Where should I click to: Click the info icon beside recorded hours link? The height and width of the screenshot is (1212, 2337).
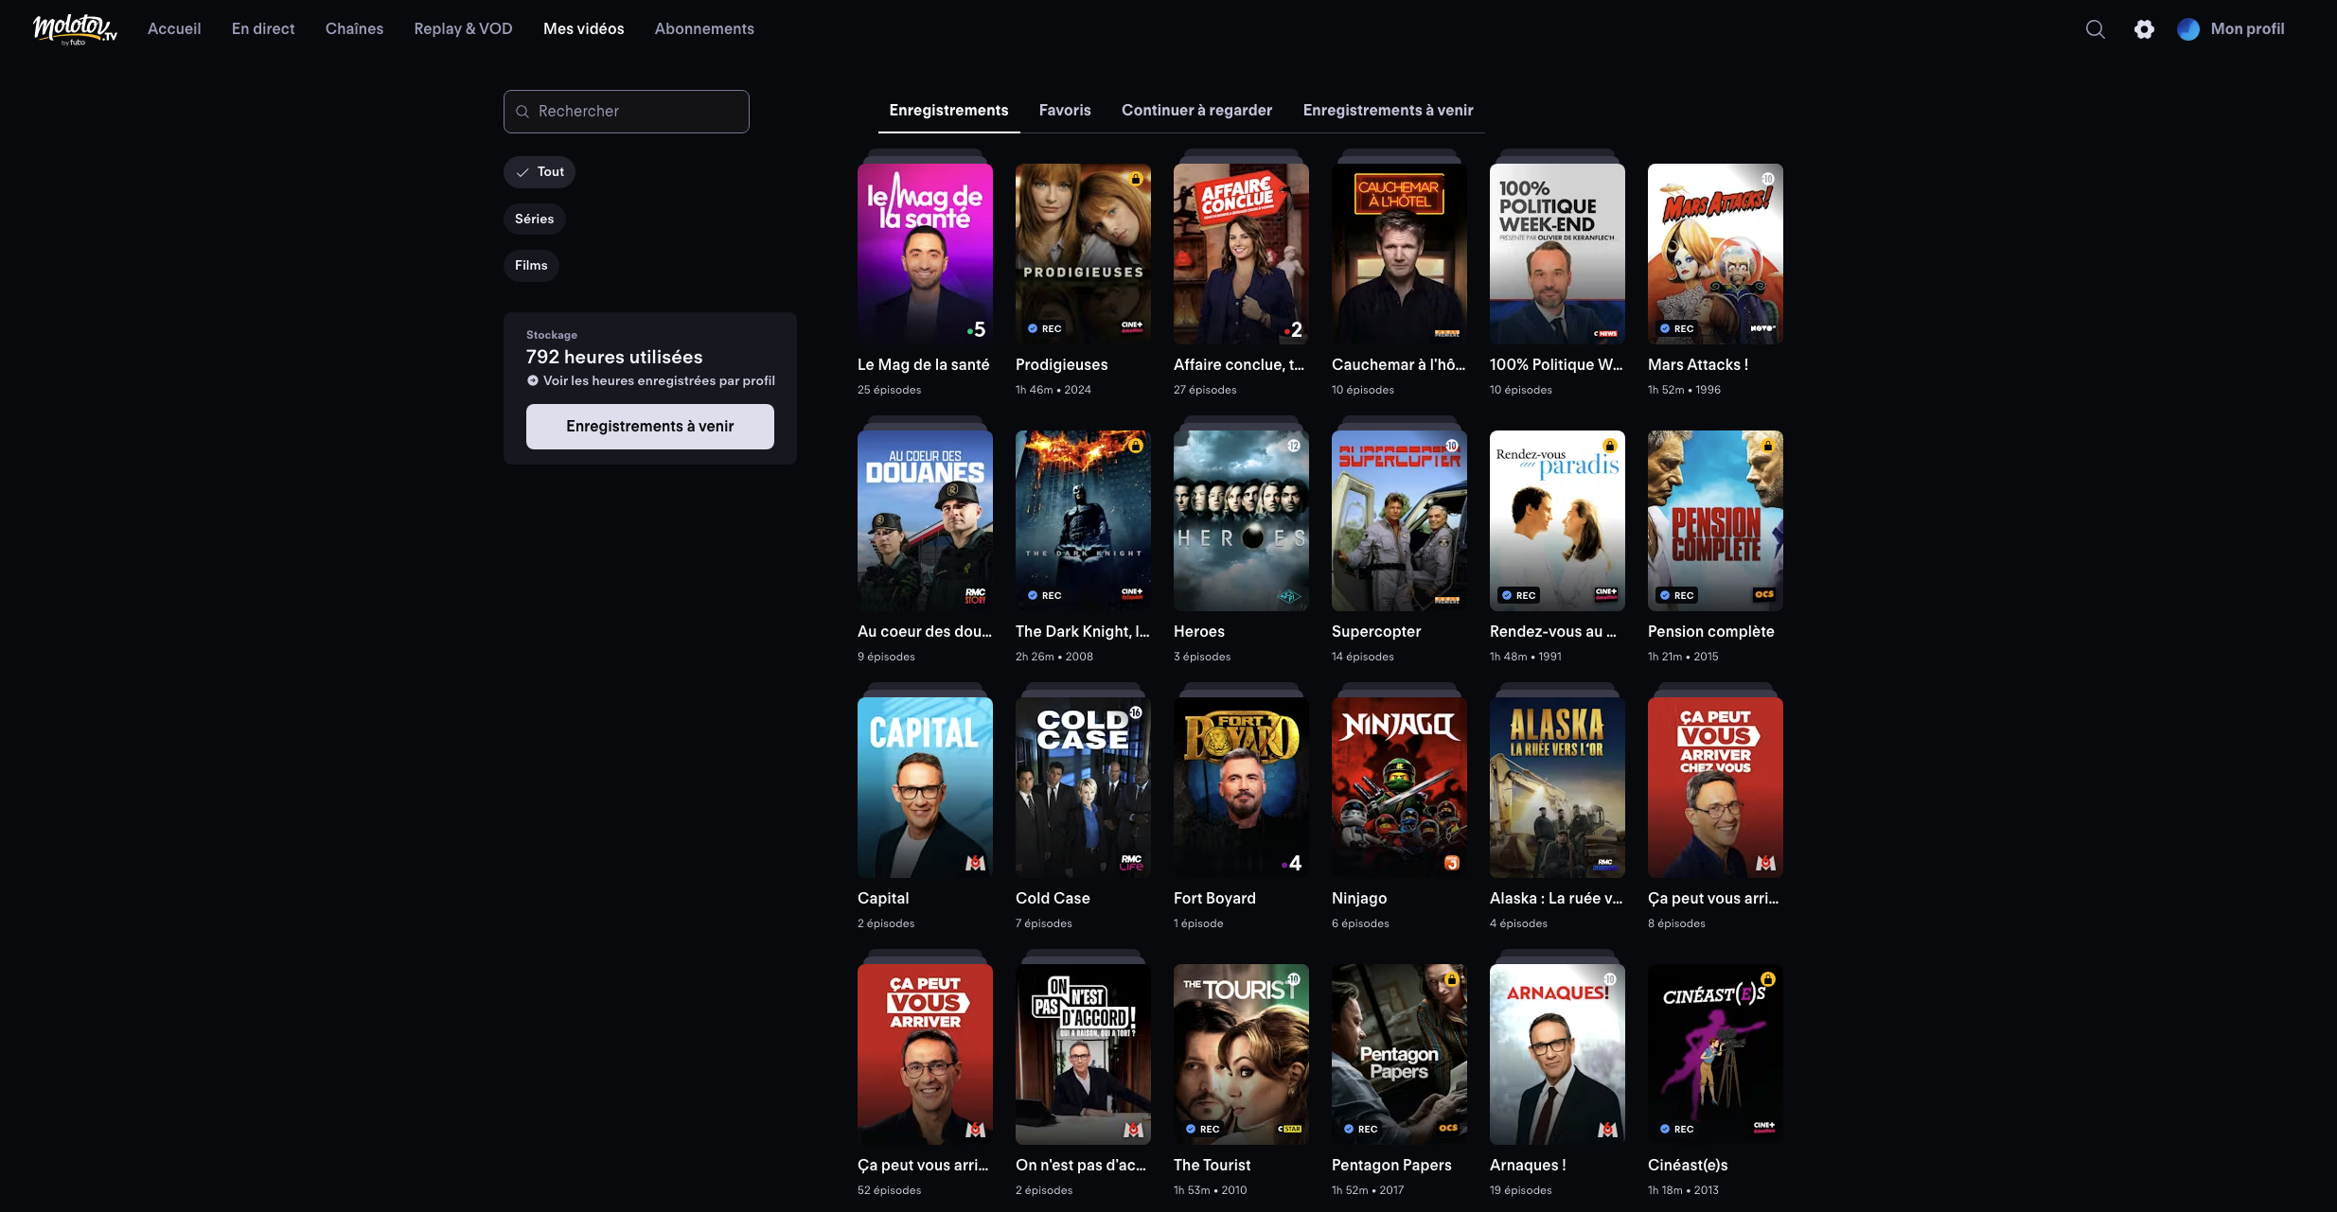coord(533,380)
